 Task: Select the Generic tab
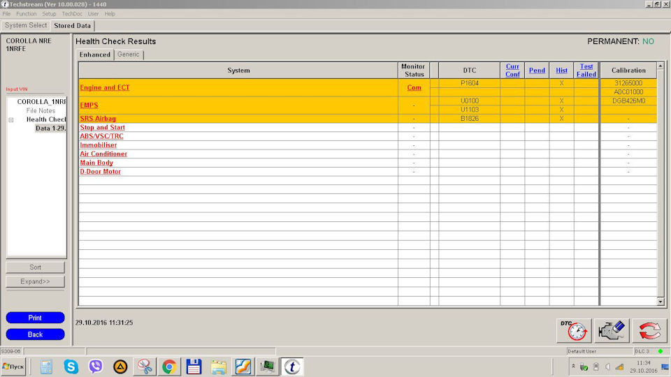129,54
